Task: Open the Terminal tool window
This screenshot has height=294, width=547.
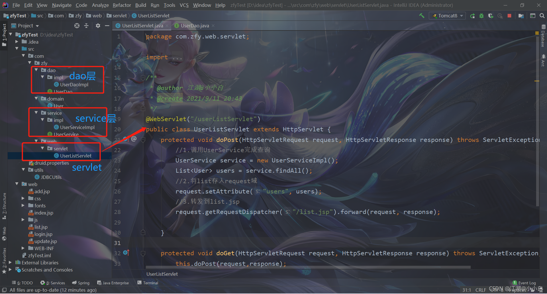Action: [148, 283]
